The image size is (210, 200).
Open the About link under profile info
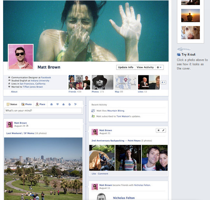[x=14, y=92]
